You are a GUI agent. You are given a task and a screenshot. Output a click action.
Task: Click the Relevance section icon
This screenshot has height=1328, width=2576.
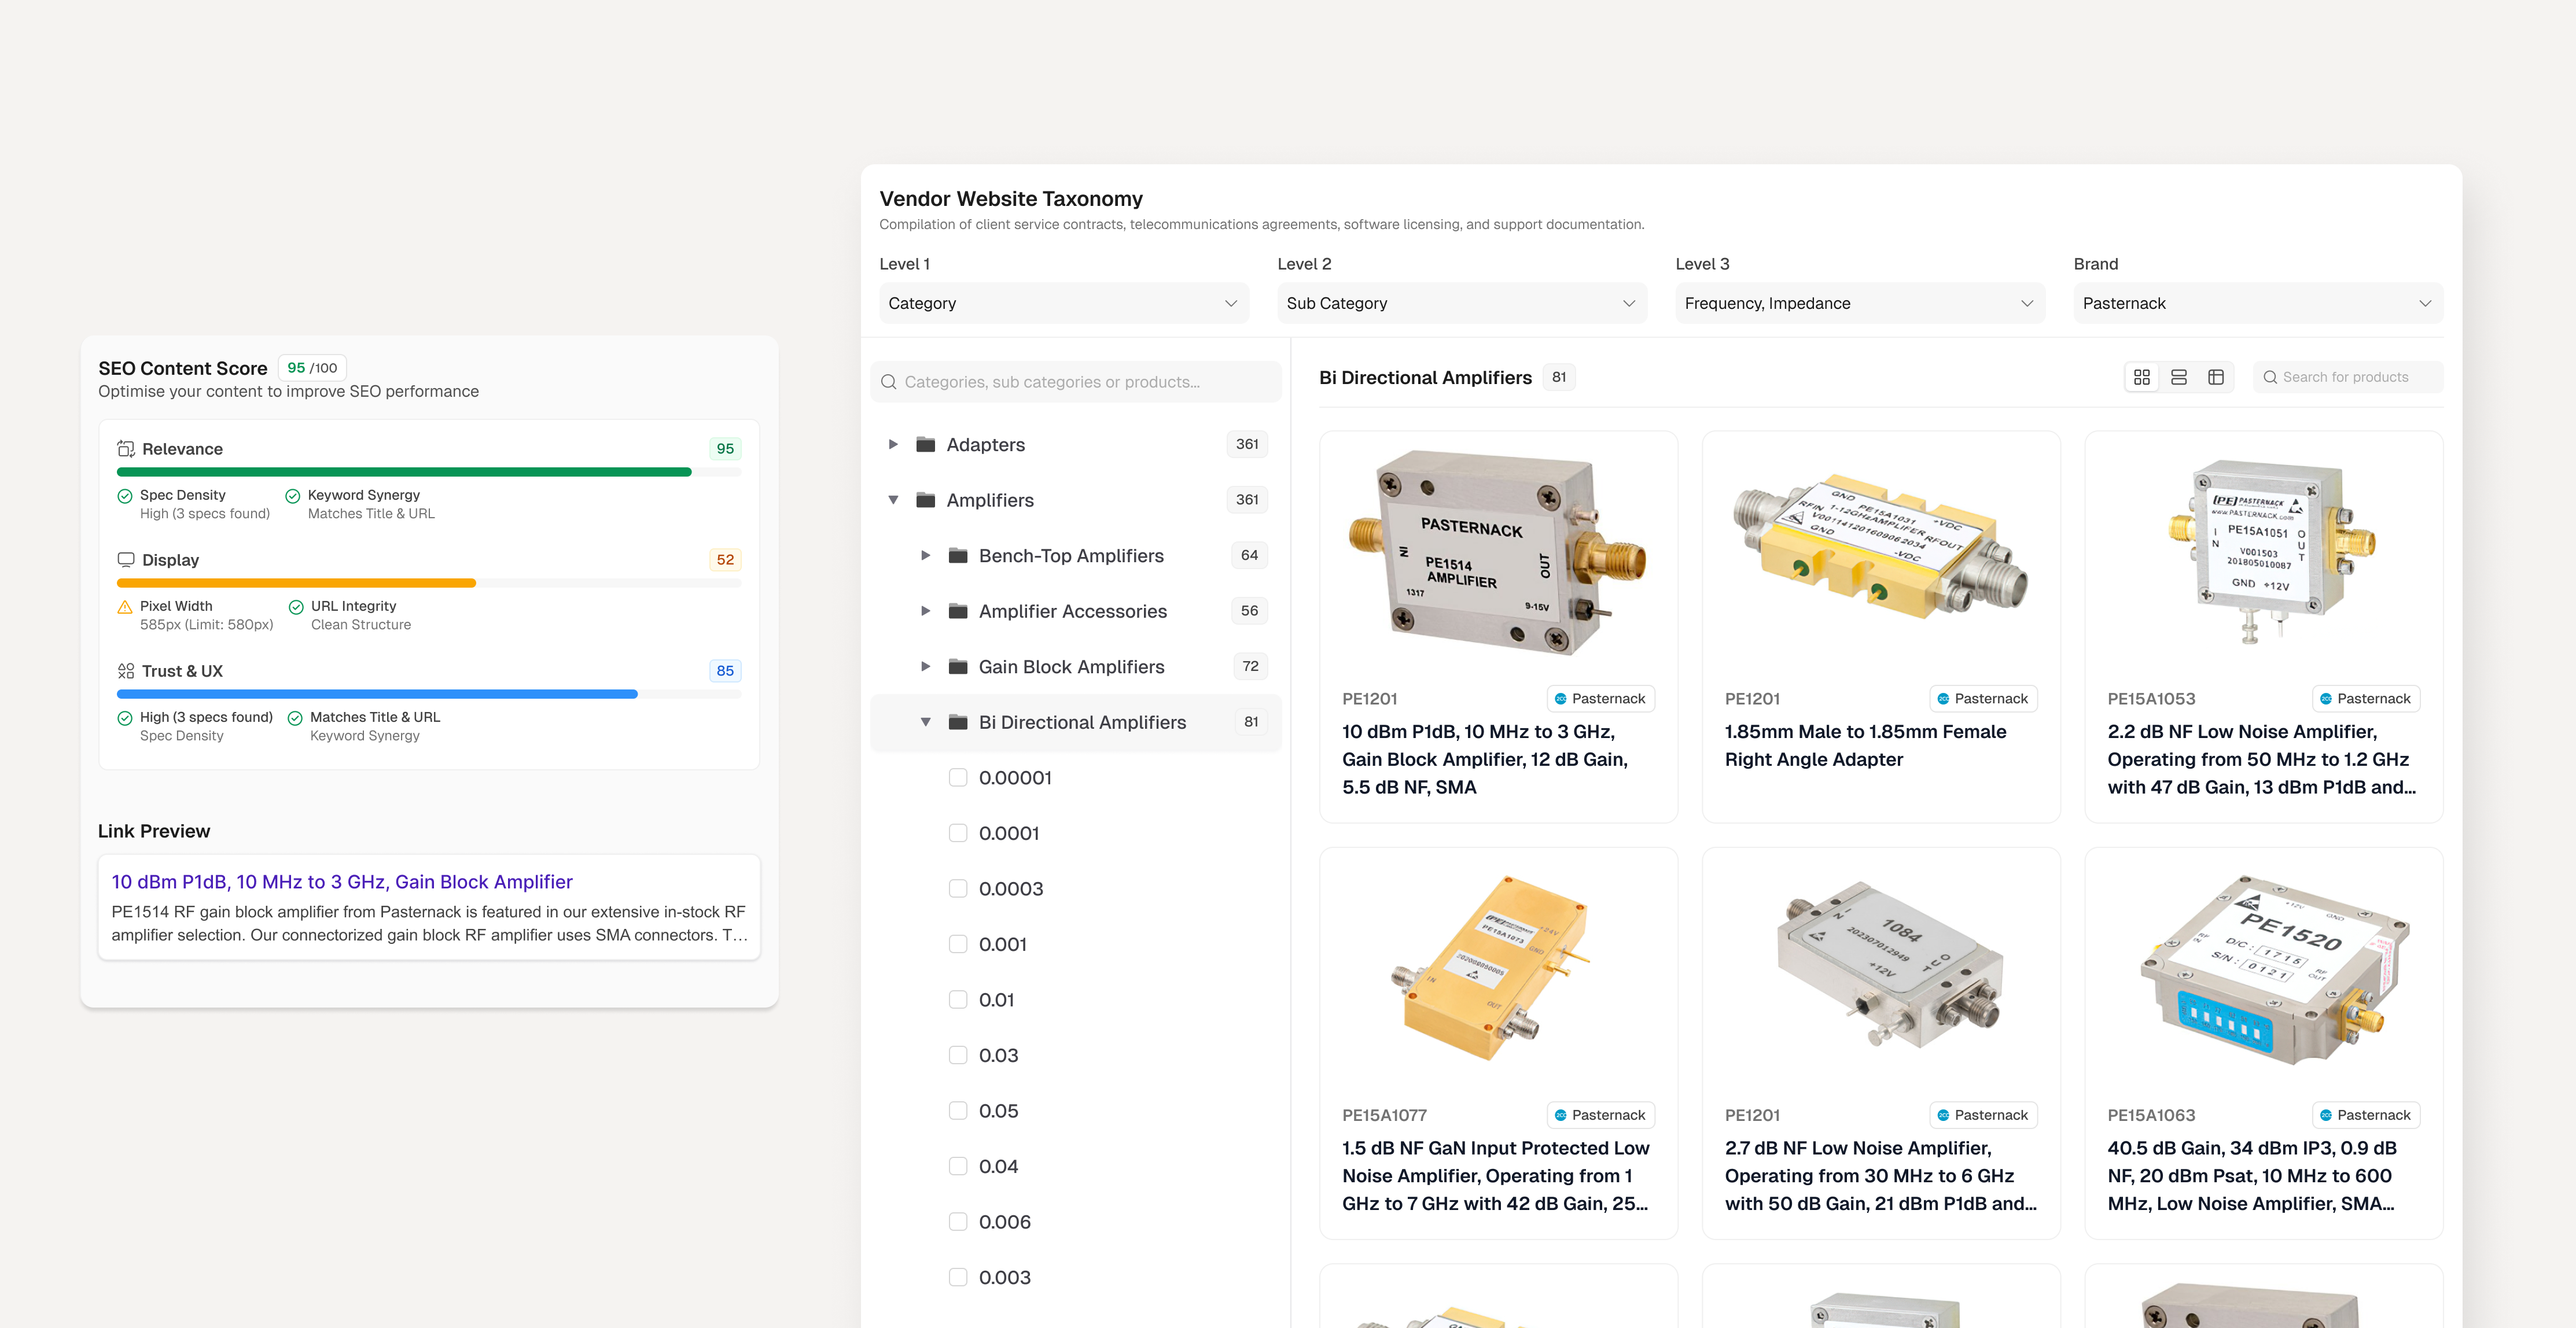tap(126, 449)
